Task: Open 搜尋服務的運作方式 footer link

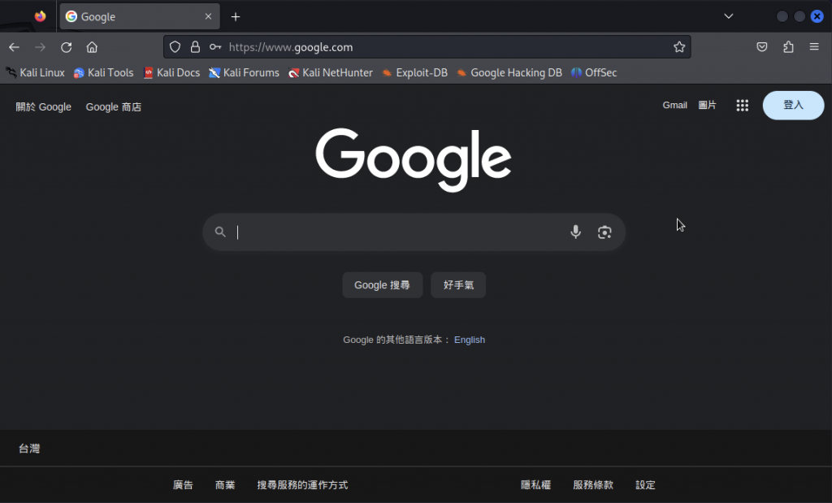Action: click(302, 485)
